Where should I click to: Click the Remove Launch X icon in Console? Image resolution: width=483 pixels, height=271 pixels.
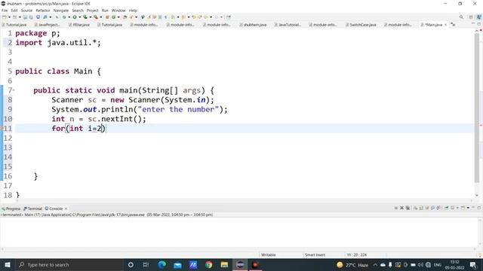401,208
